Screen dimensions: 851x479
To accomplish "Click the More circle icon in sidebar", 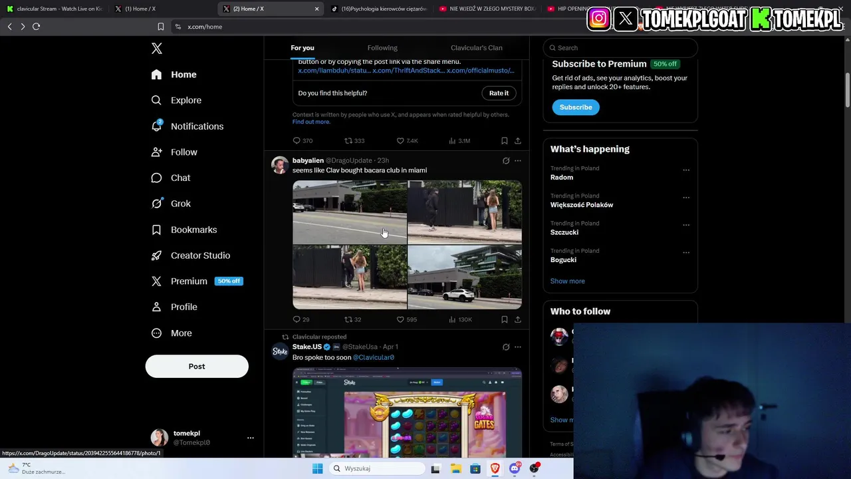I will [156, 333].
